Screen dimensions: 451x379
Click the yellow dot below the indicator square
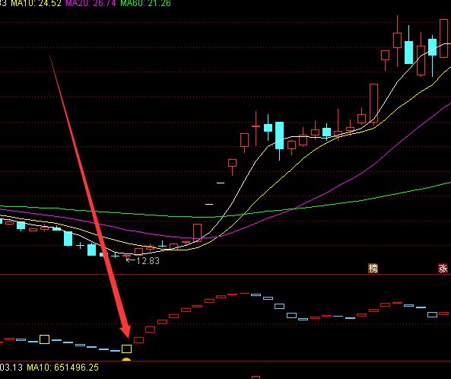[126, 359]
